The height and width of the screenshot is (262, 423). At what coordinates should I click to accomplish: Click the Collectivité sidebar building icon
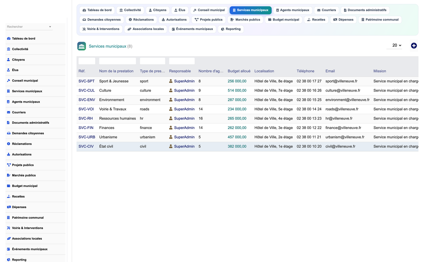8,49
